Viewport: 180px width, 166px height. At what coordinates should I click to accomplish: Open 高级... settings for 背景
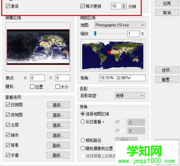(58, 145)
